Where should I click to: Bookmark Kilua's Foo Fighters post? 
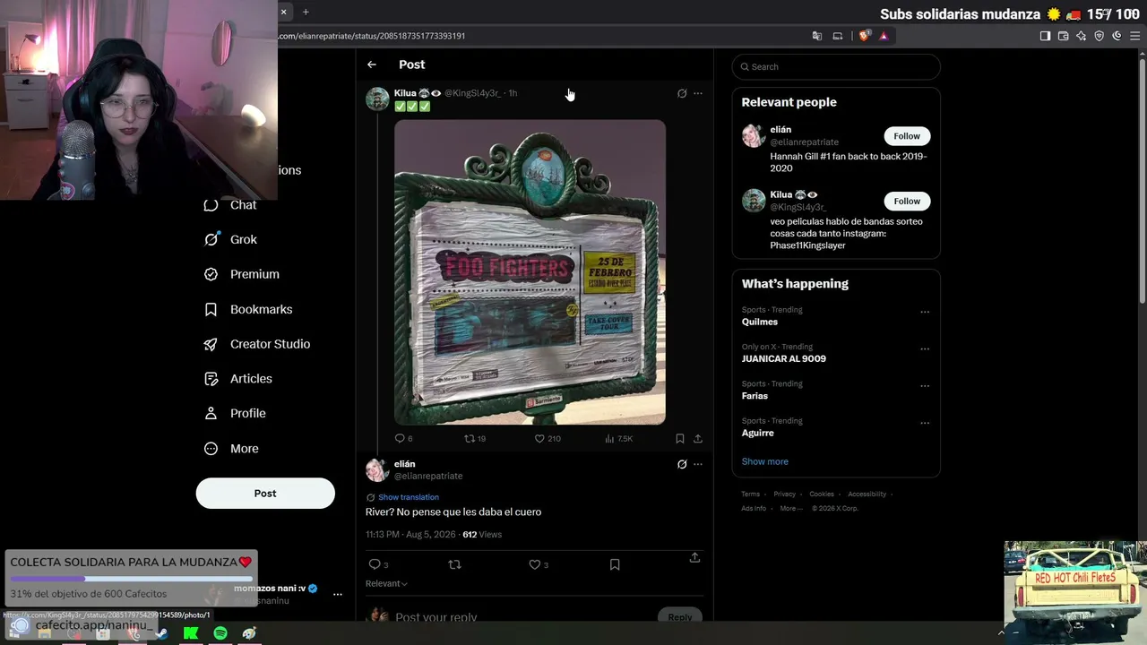coord(680,439)
